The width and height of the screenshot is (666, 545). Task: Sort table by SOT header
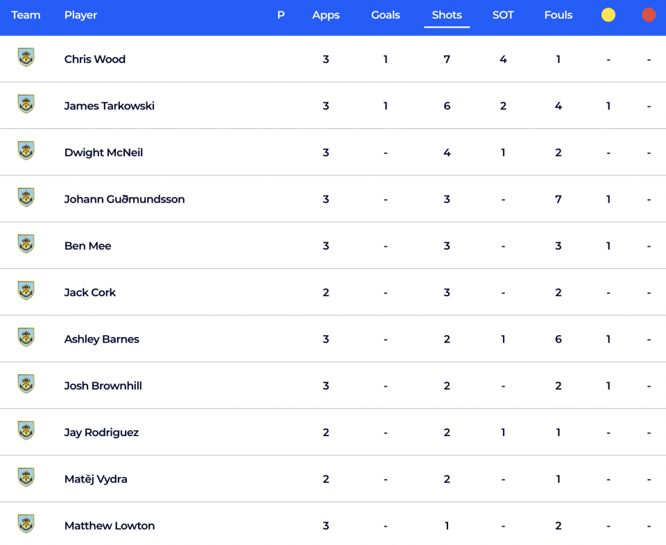[x=503, y=15]
